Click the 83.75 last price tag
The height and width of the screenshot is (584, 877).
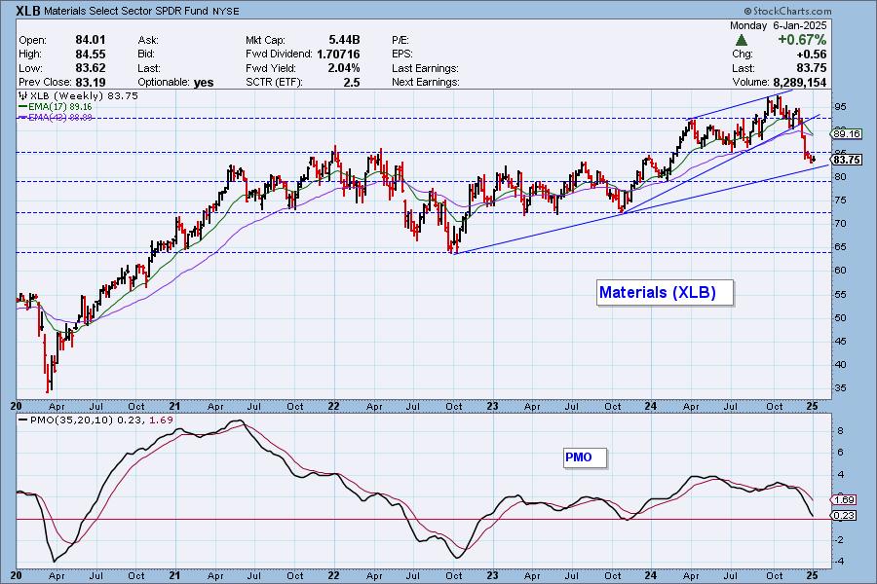pyautogui.click(x=846, y=160)
